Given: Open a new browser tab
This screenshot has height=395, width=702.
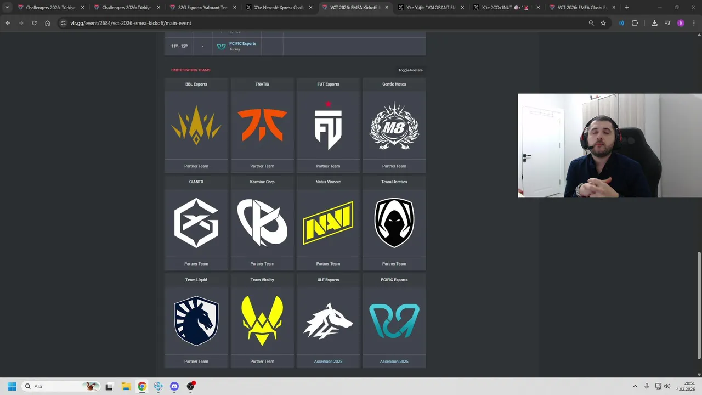Looking at the screenshot, I should (x=627, y=8).
